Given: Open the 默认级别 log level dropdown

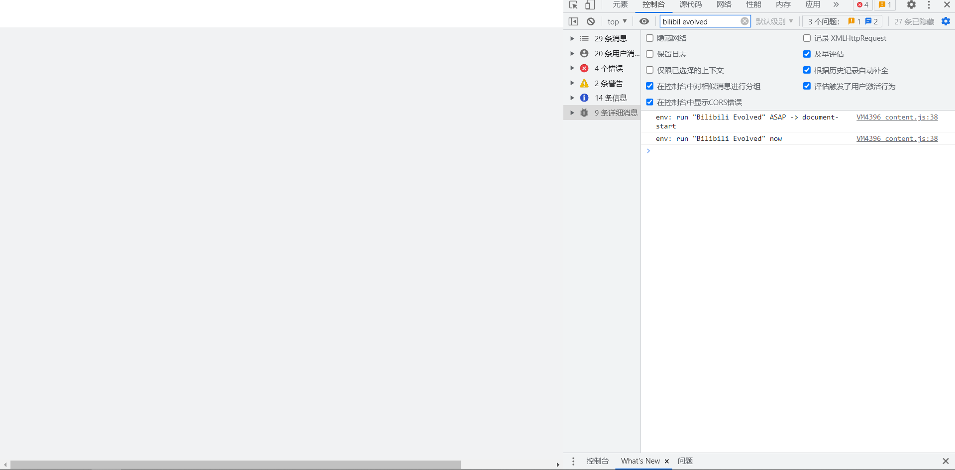Looking at the screenshot, I should (x=774, y=21).
